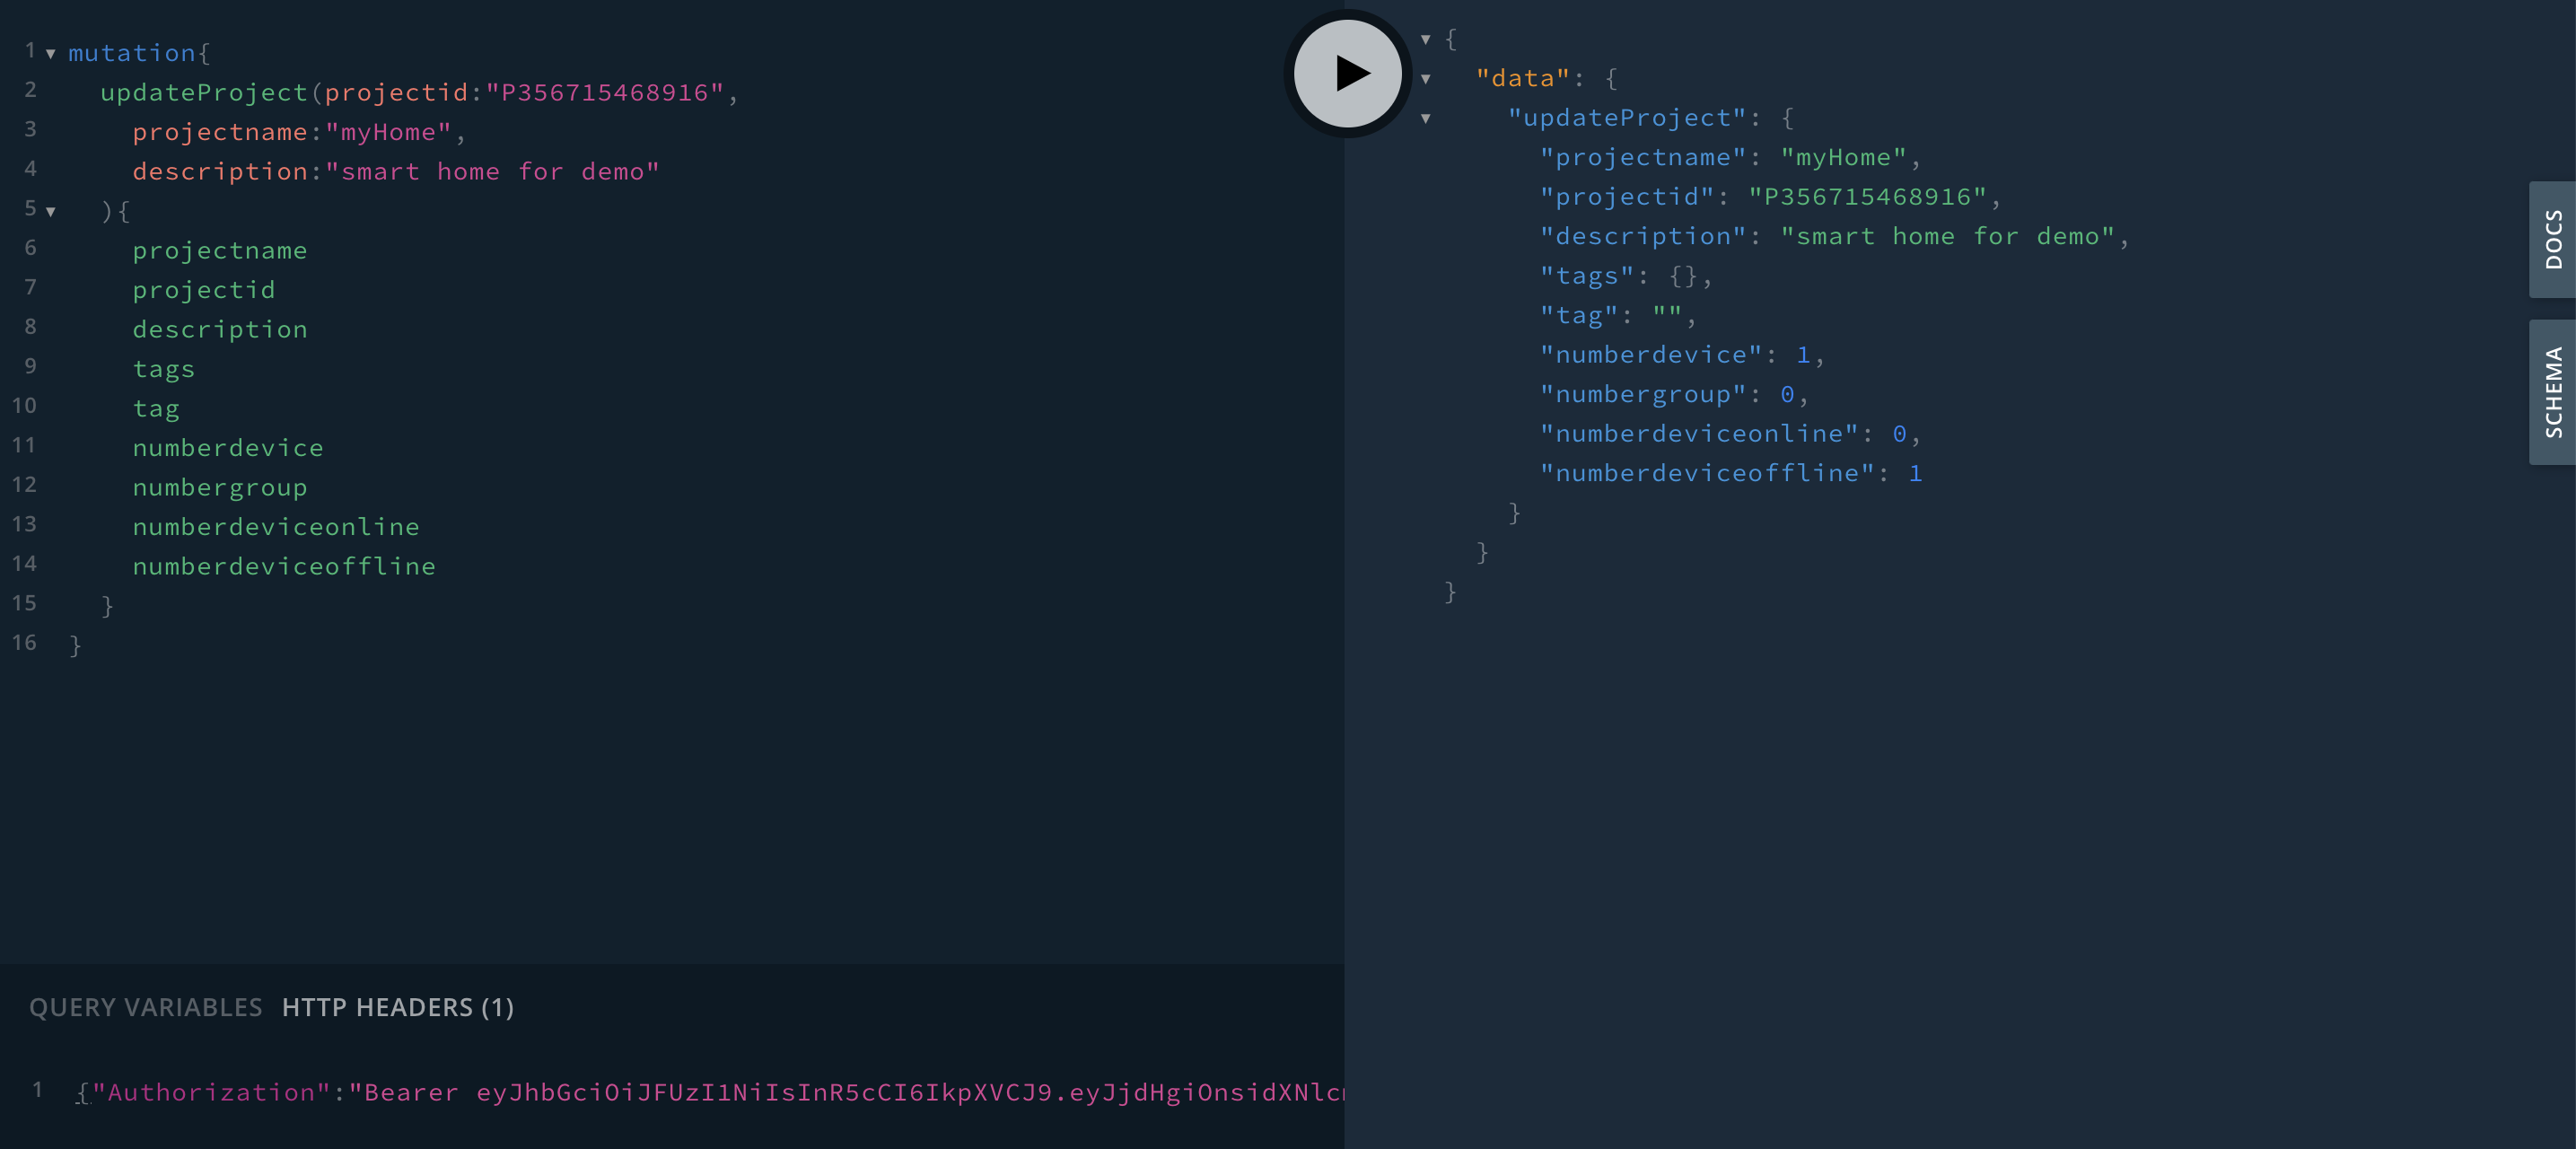Collapse the root response object arrow
This screenshot has width=2576, height=1149.
pos(1426,40)
